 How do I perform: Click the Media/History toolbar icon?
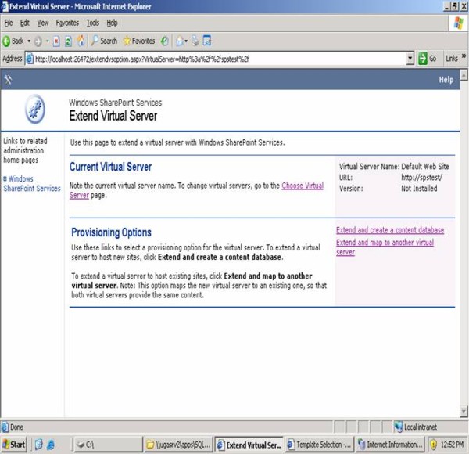point(164,41)
